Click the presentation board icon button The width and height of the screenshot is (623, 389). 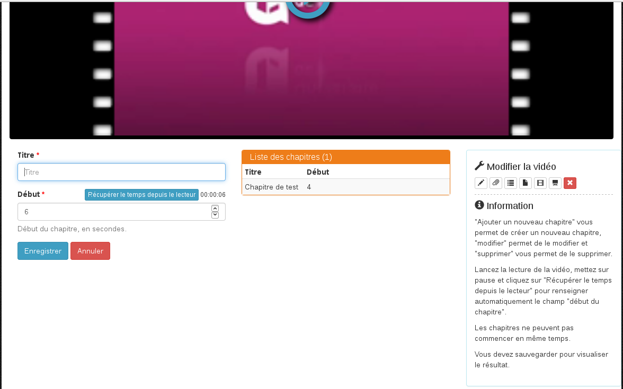pos(555,183)
